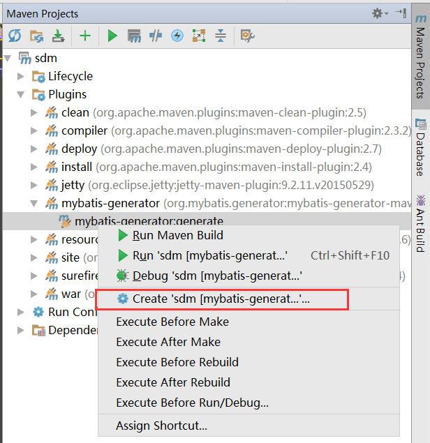The height and width of the screenshot is (443, 430).
Task: Open panel gear settings menu
Action: coord(380,13)
